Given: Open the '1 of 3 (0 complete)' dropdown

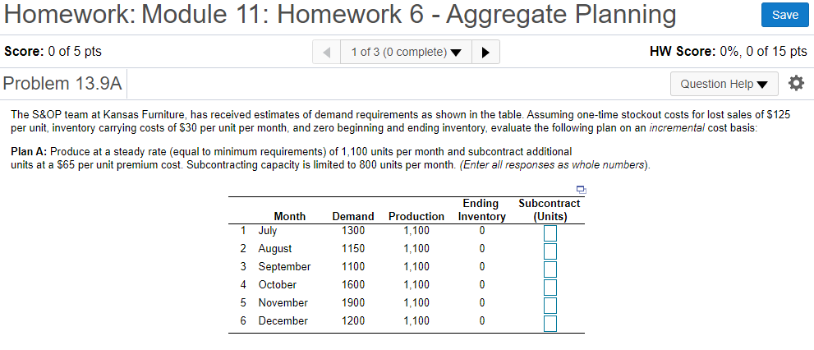Looking at the screenshot, I should coord(406,52).
